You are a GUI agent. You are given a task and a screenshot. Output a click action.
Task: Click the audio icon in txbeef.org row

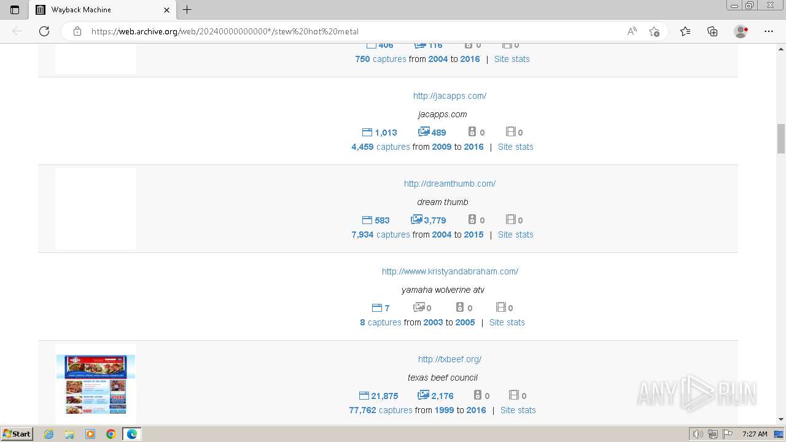pyautogui.click(x=477, y=395)
